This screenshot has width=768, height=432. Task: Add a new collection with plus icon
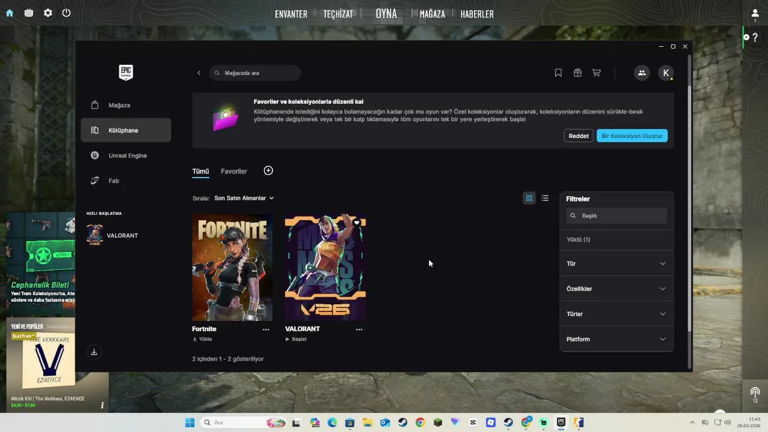pos(268,171)
